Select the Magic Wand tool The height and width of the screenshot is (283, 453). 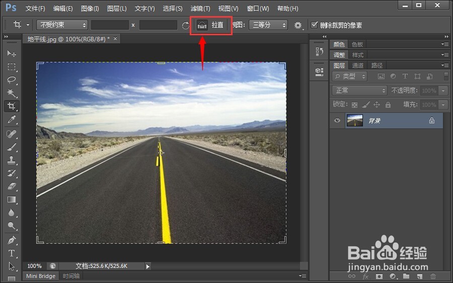tap(12, 93)
